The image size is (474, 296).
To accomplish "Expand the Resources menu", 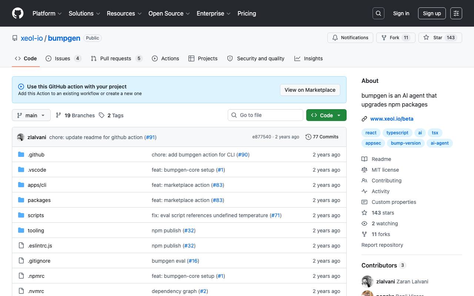I will coord(124,13).
